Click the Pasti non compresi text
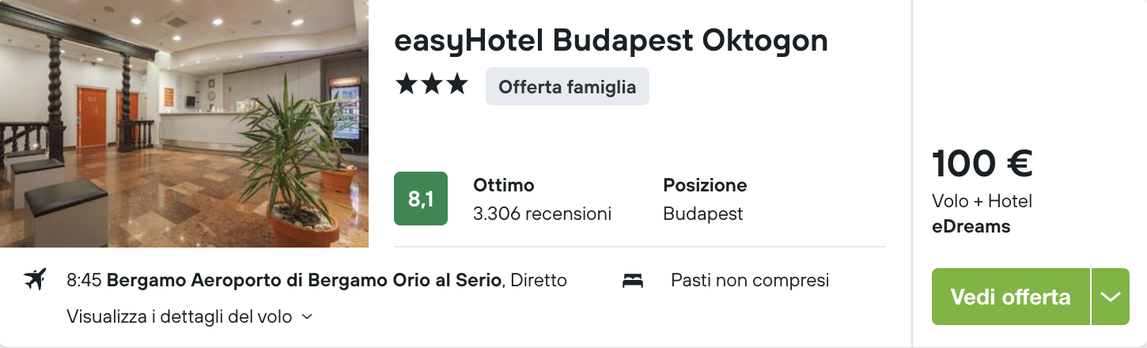The width and height of the screenshot is (1147, 348). [x=749, y=280]
